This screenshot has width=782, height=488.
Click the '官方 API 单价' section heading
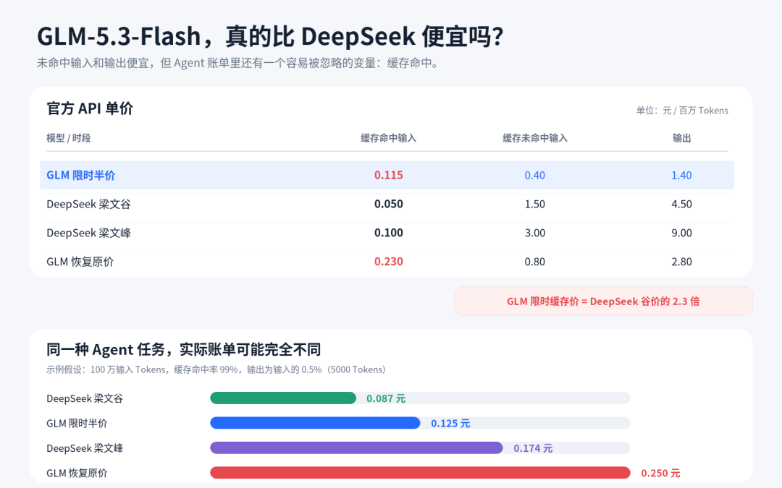[x=90, y=108]
